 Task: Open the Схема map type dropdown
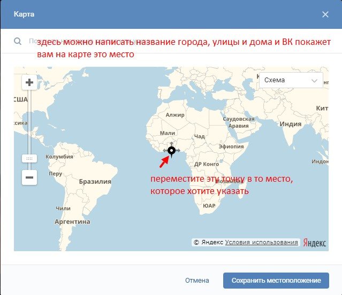coord(291,80)
